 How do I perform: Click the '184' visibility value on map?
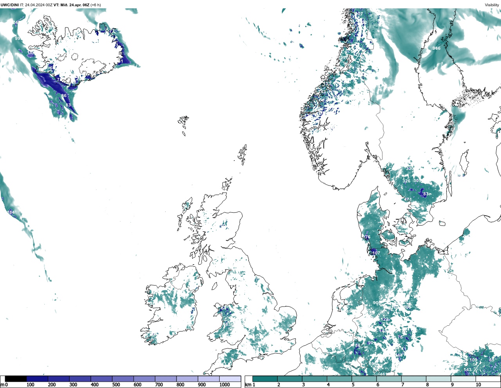coord(11,212)
